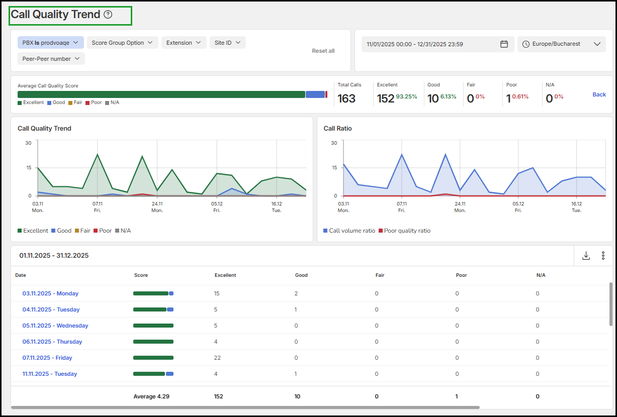
Task: Open the Site ID filter dropdown
Action: (227, 43)
